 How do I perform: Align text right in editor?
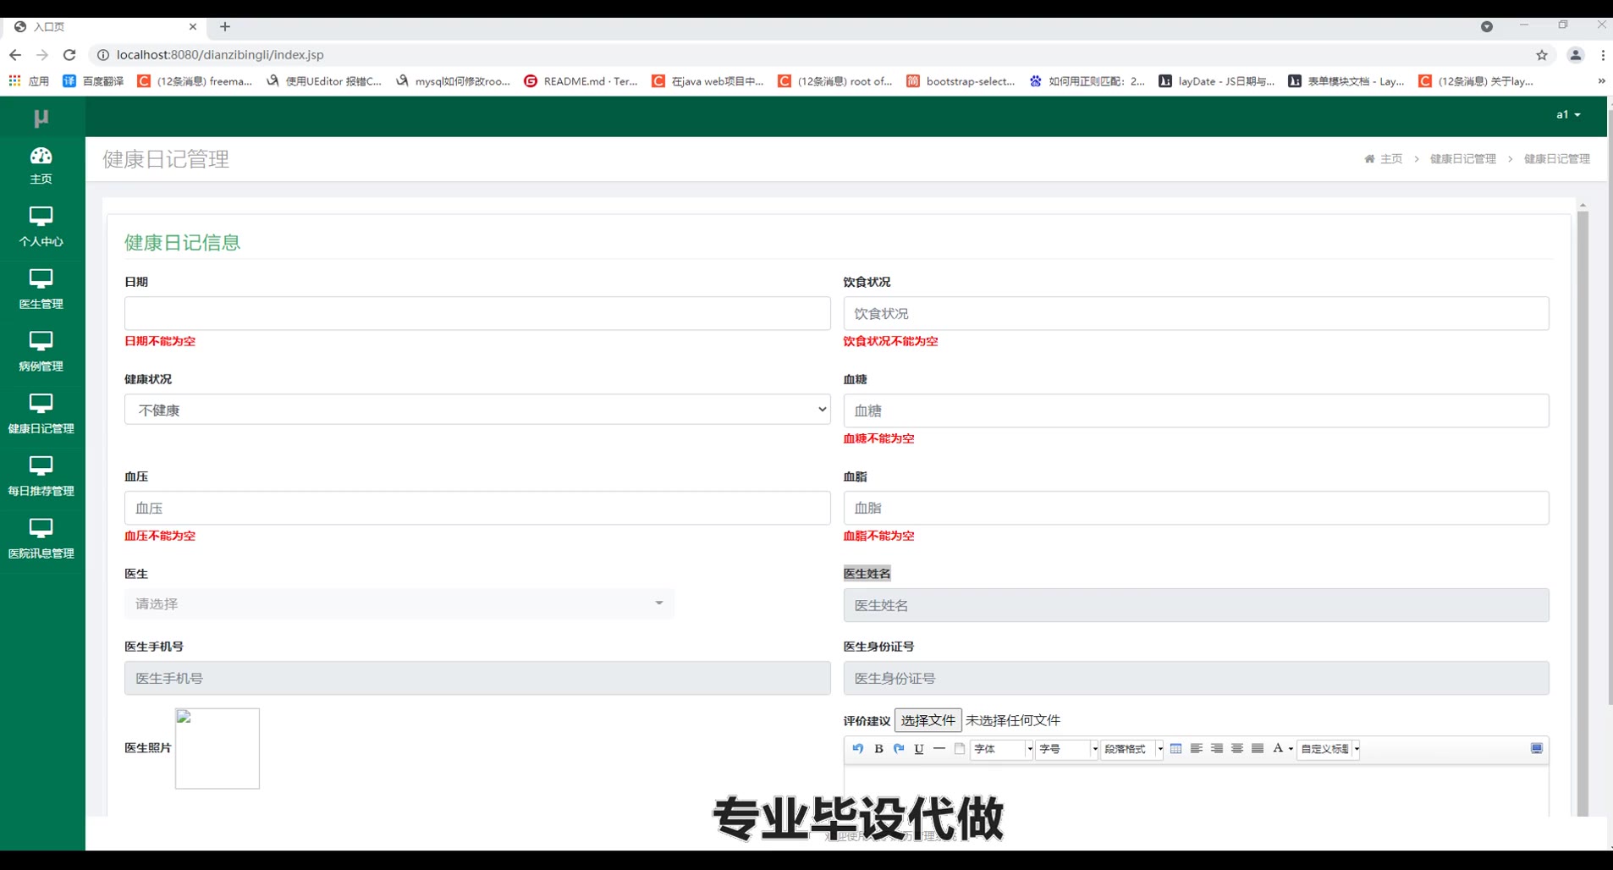coord(1217,749)
